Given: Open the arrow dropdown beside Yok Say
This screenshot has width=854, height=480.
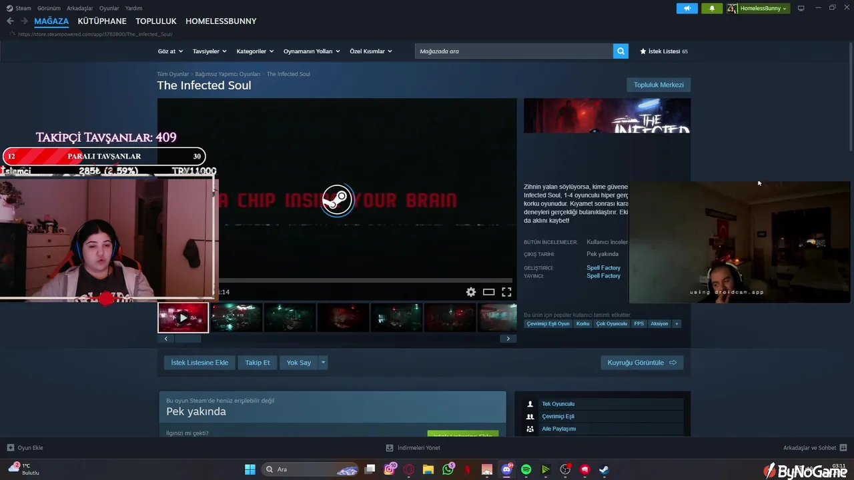Looking at the screenshot, I should point(323,363).
